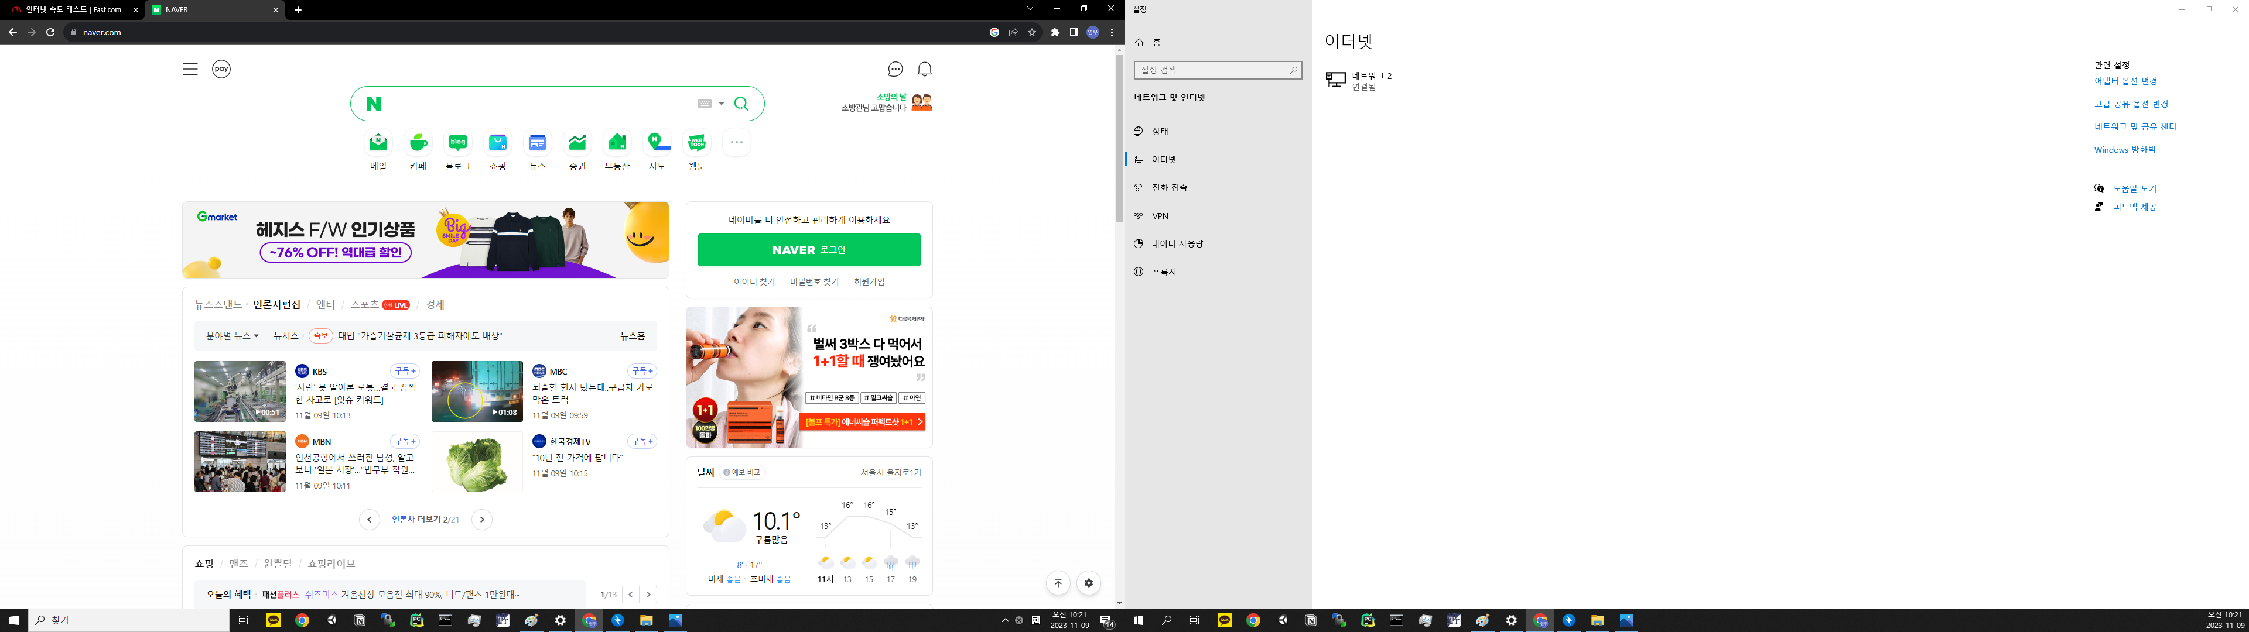Screen dimensions: 2249x632
Task: Click the NAVER 로그인 button
Action: (x=808, y=250)
